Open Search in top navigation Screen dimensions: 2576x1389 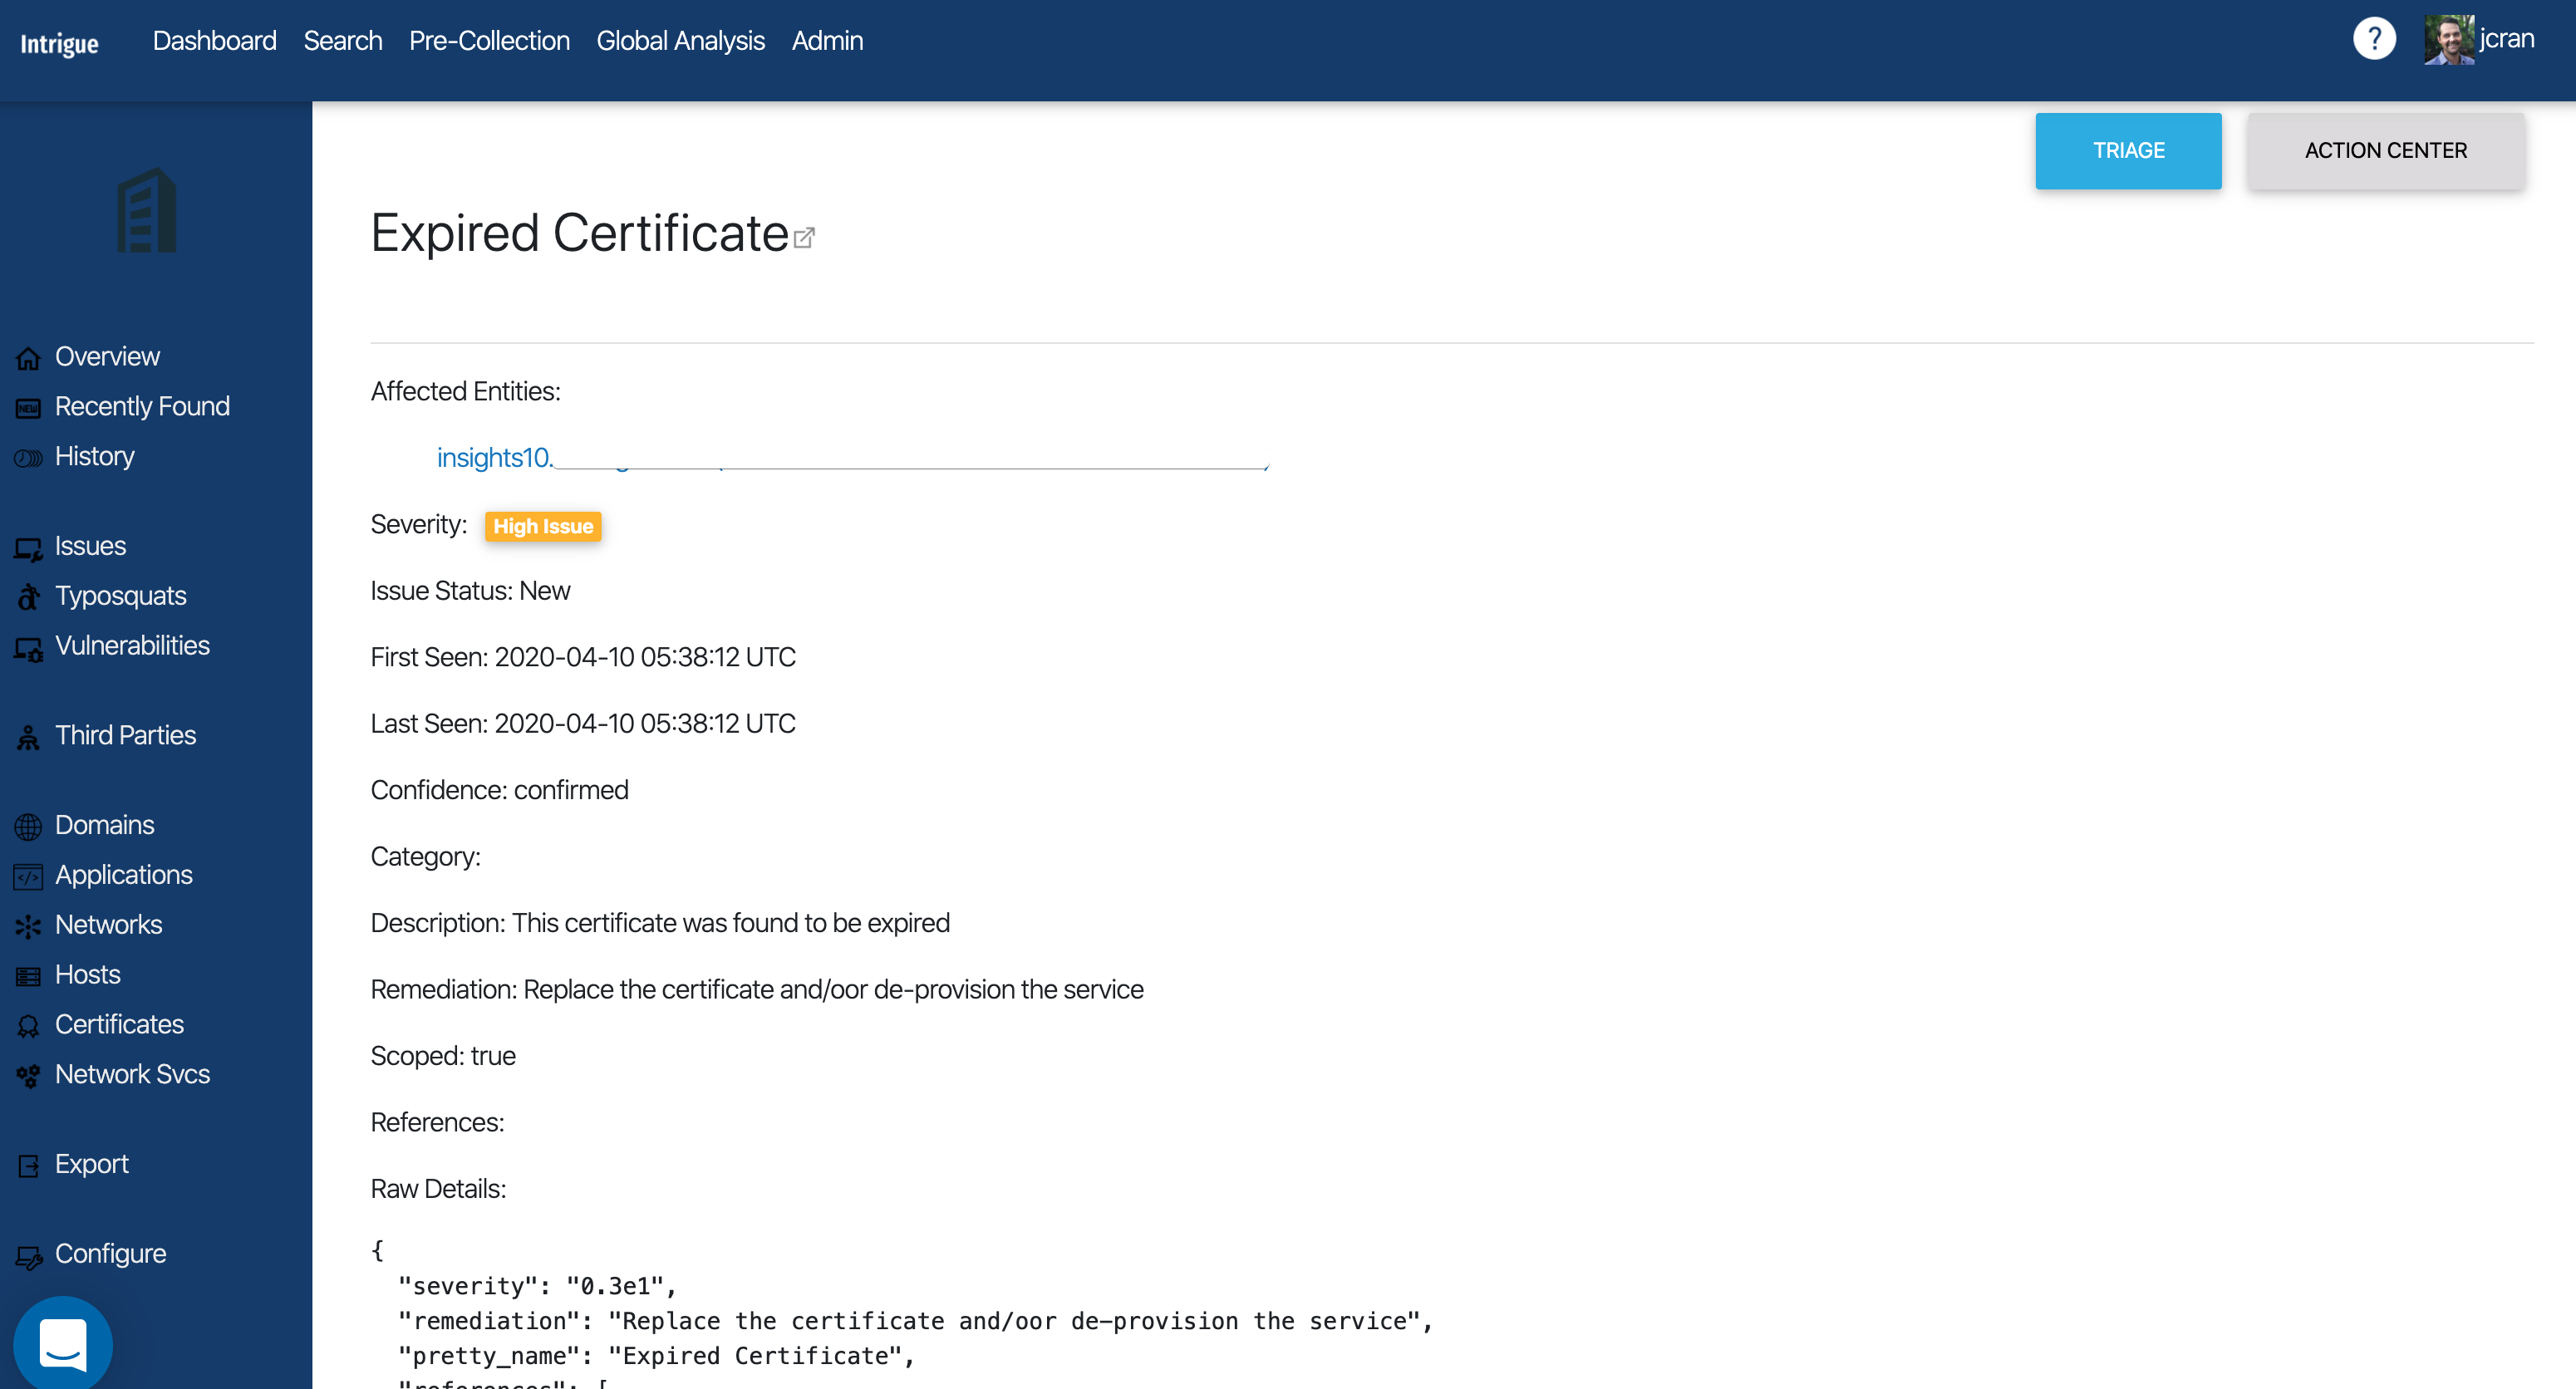(x=343, y=40)
